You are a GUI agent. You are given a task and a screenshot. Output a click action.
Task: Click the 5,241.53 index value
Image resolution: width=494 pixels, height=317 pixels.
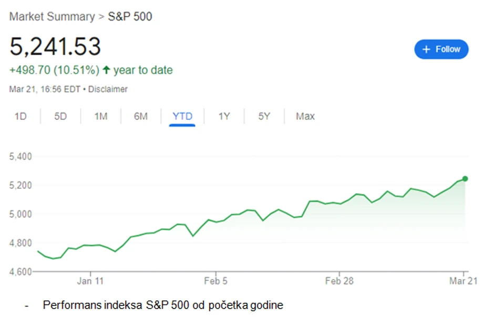[x=55, y=47]
